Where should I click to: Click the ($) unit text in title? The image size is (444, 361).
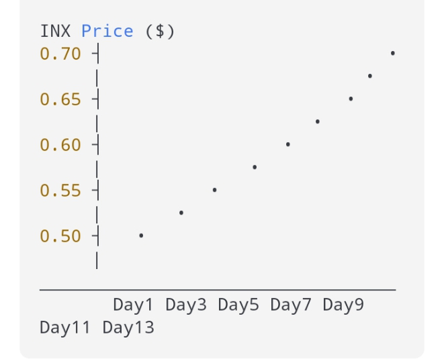[x=160, y=32]
